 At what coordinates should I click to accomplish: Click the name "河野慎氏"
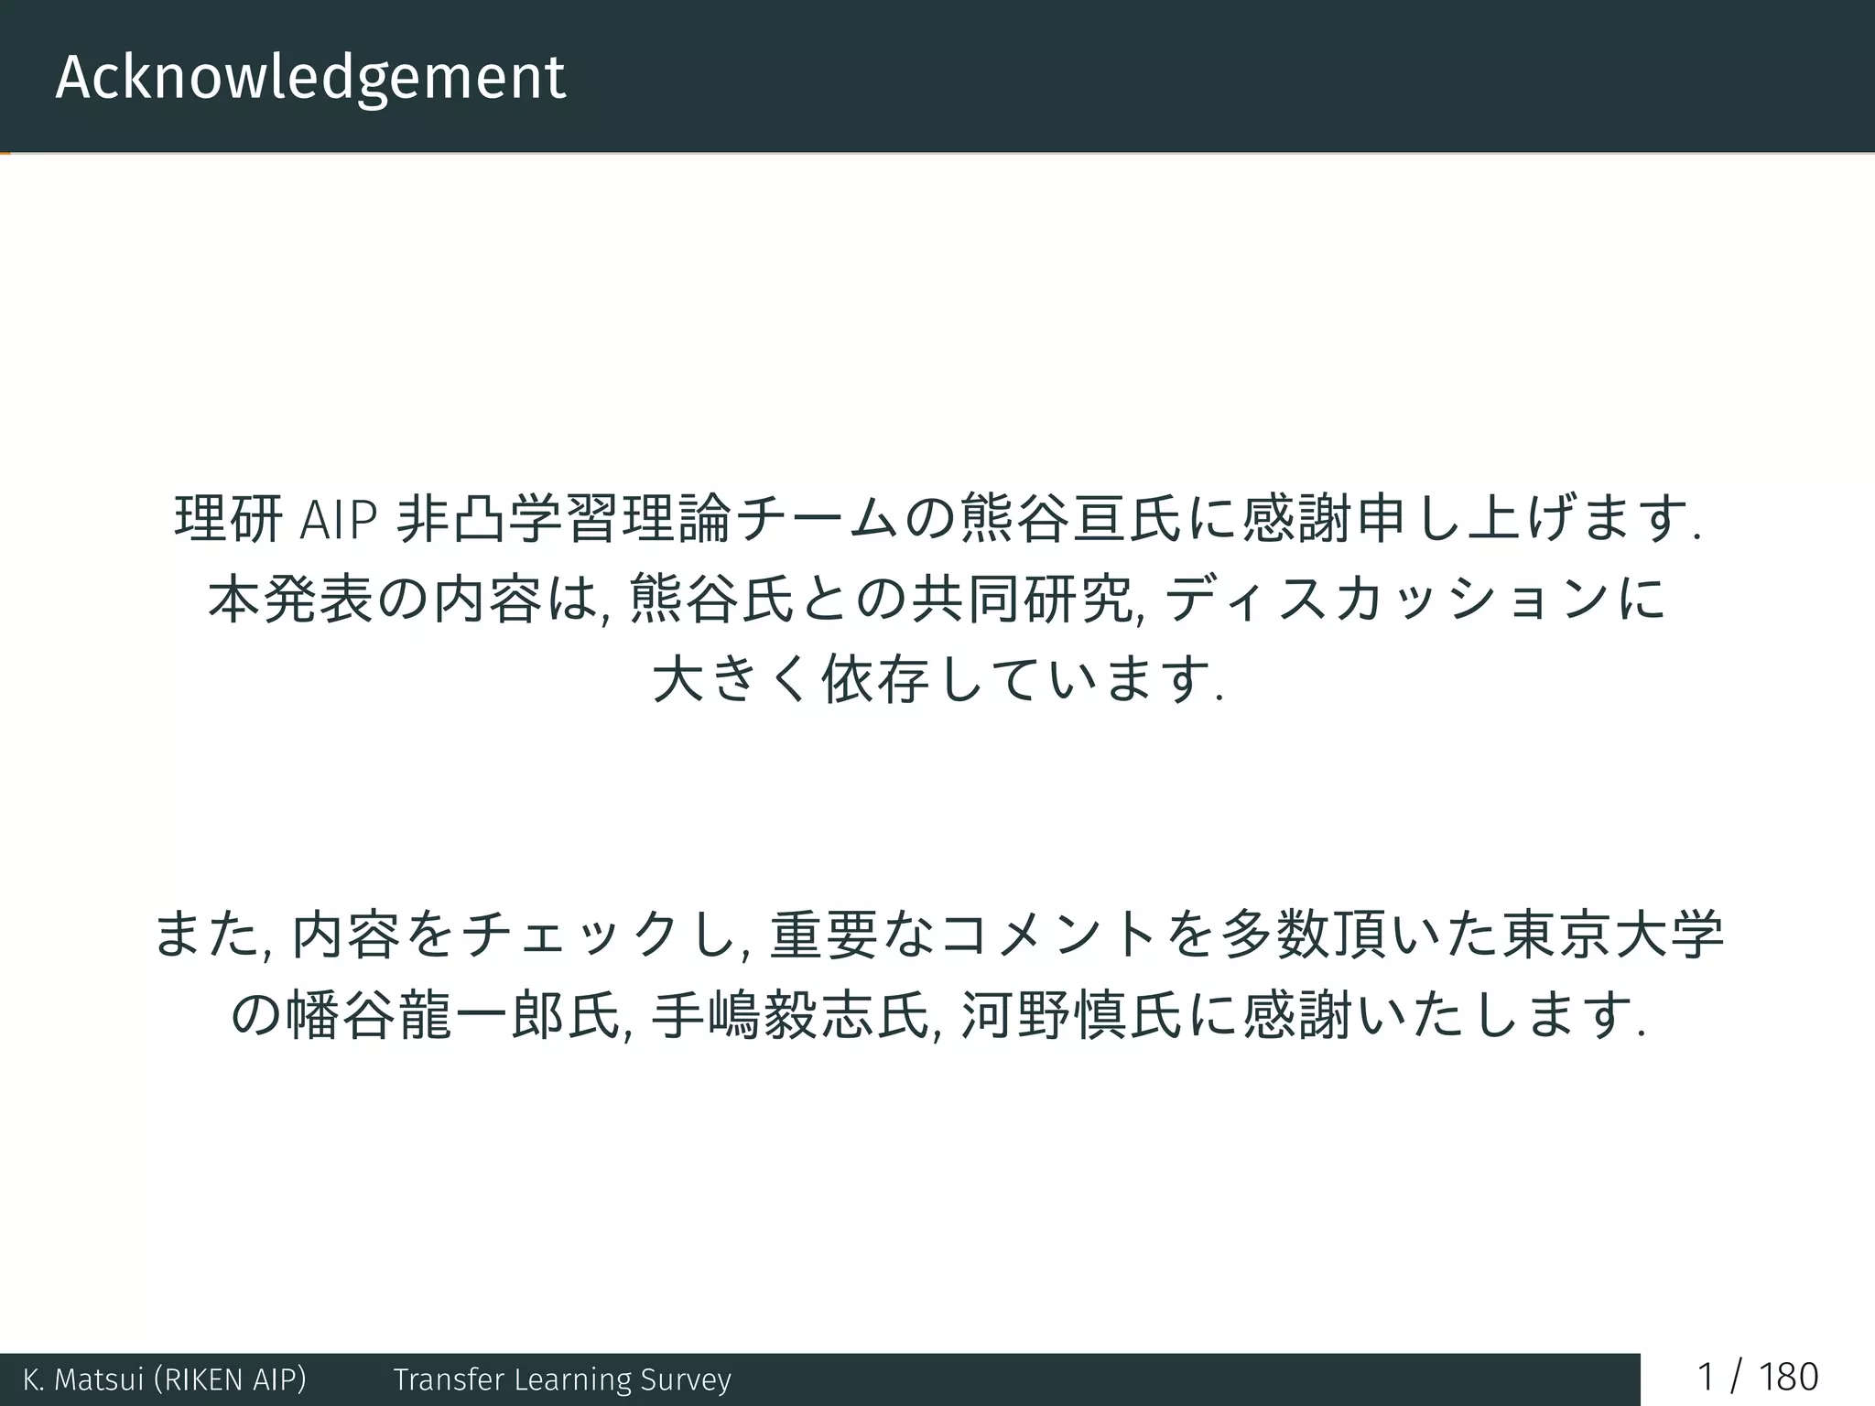pyautogui.click(x=1071, y=1016)
